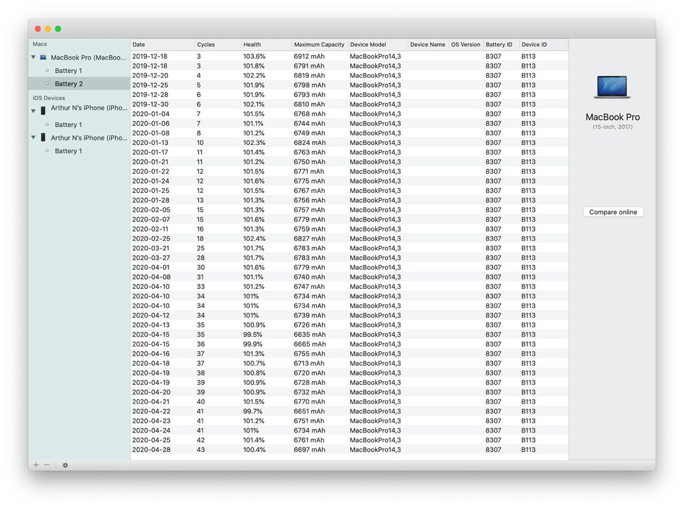684x508 pixels.
Task: Select the 2020-04-28 date row
Action: tap(150, 450)
